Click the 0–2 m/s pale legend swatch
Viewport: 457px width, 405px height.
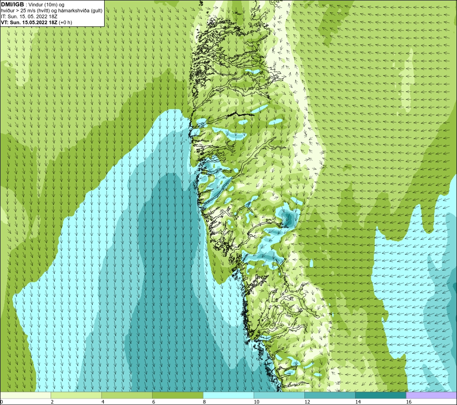coord(26,395)
